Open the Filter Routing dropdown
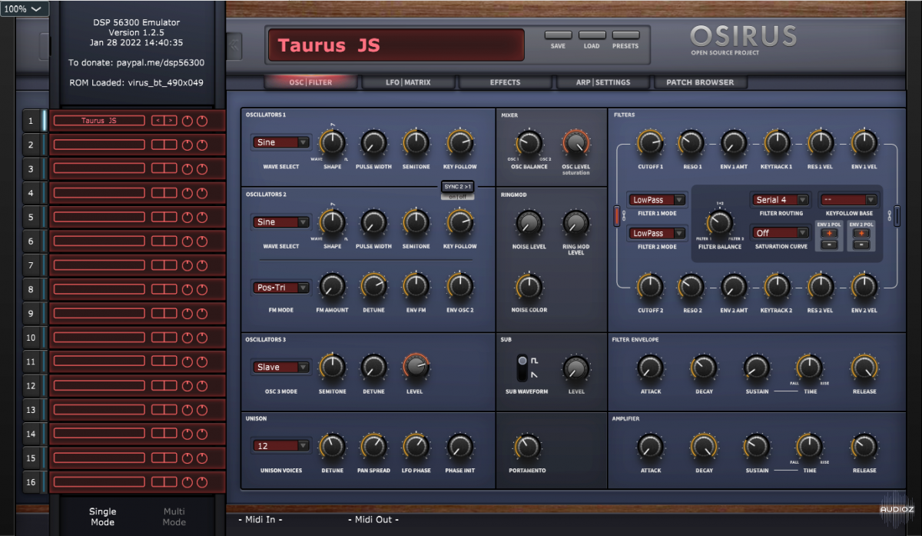 (x=781, y=200)
